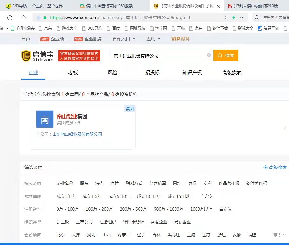
Task: Filter search scope by 经营范围
Action: pyautogui.click(x=158, y=183)
